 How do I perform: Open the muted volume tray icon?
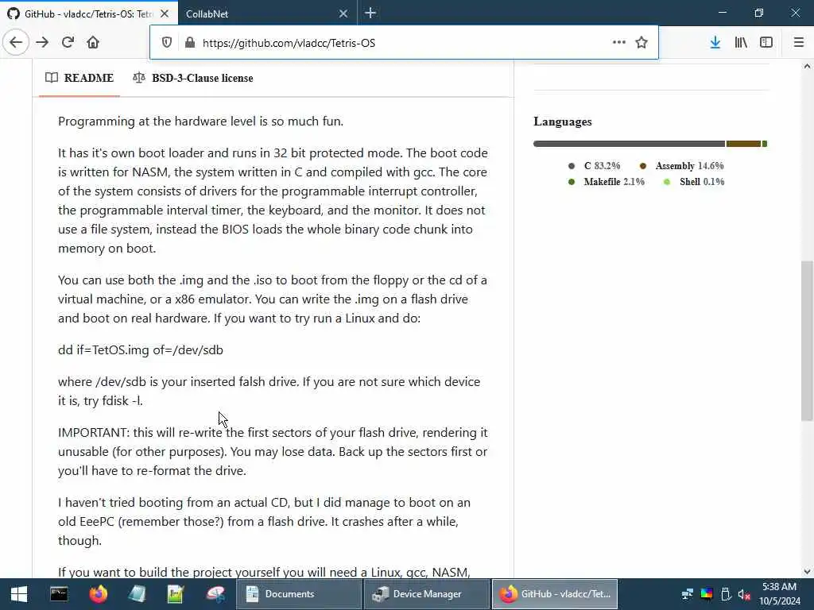pos(744,594)
